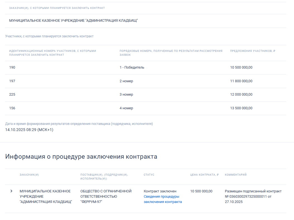The height and width of the screenshot is (220, 294).
Task: Click the "1 - Победитель" ranking cell
Action: (132, 67)
